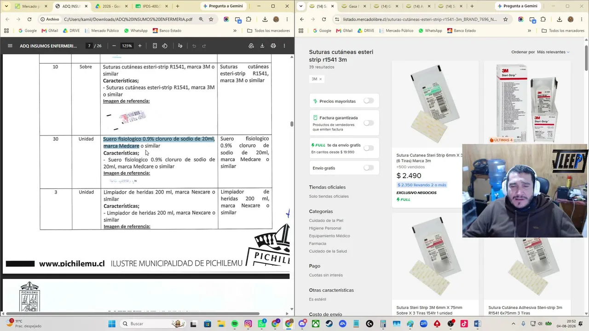Open Ordenar por Más relevantes dropdown
The height and width of the screenshot is (331, 589).
(x=553, y=52)
